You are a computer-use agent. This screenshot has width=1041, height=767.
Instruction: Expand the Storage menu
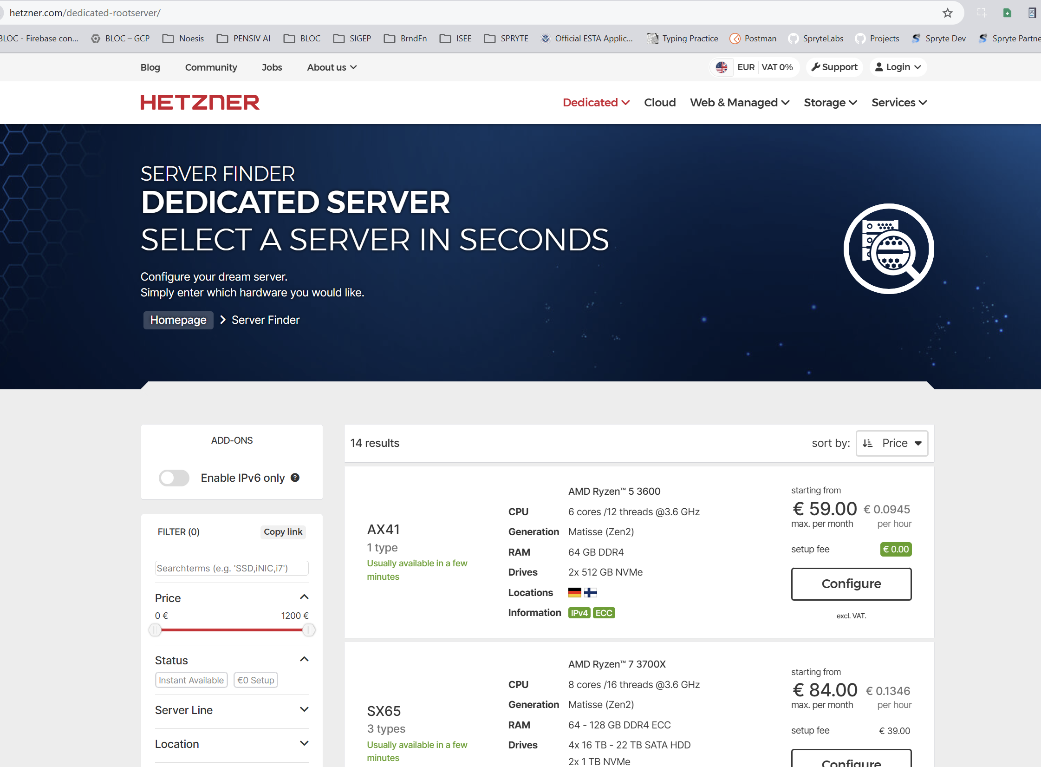pos(830,103)
